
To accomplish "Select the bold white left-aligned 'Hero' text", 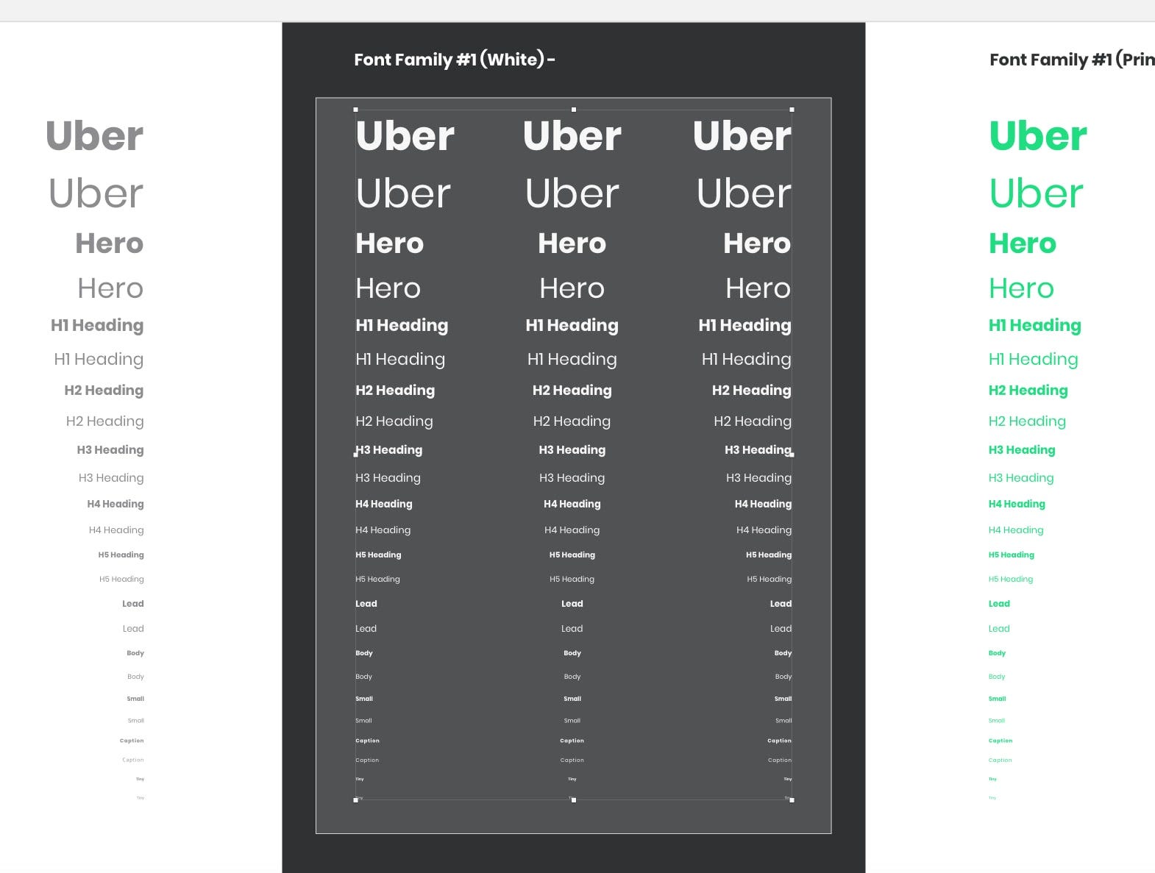I will [390, 243].
